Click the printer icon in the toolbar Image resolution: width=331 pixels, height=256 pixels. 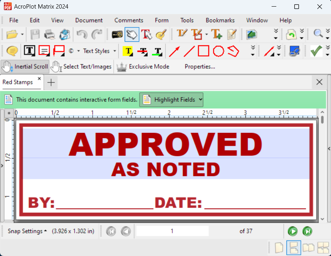[50, 35]
